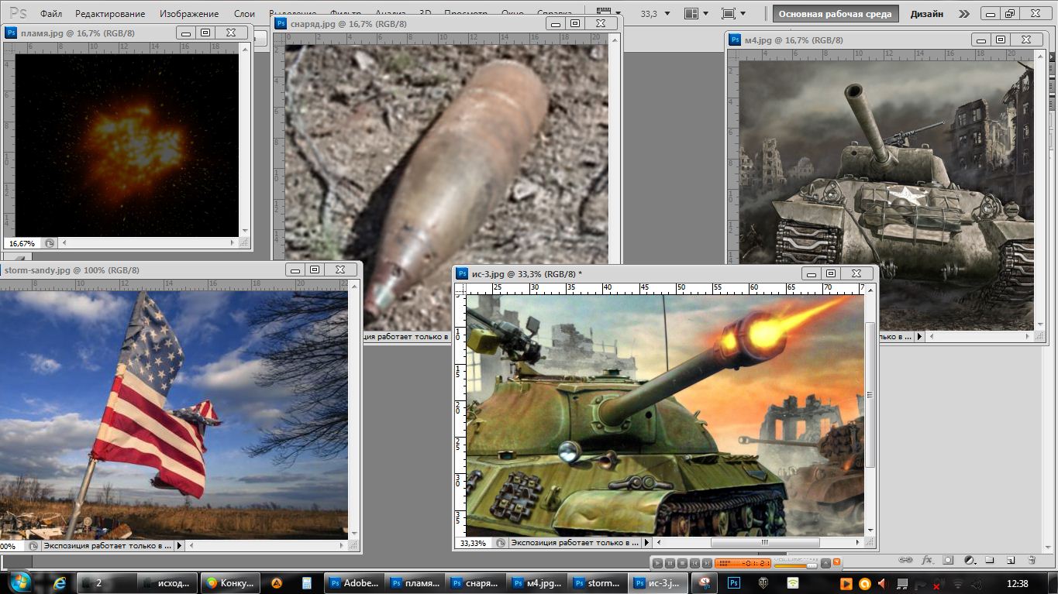Click the New group folder icon

click(989, 559)
